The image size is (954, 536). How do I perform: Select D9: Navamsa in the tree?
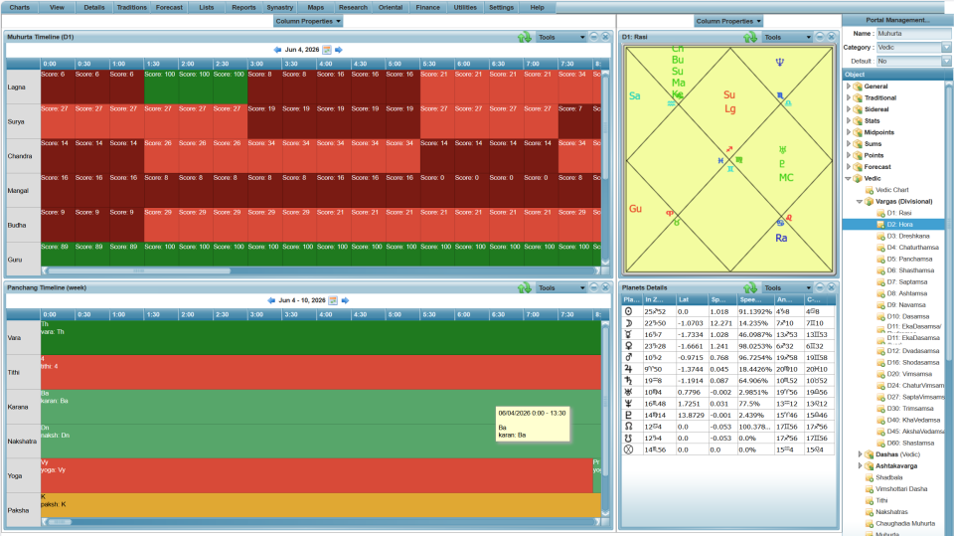pos(906,305)
